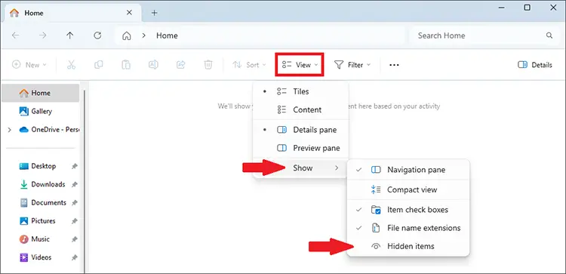Click the home icon in the address bar
The height and width of the screenshot is (274, 566).
126,35
